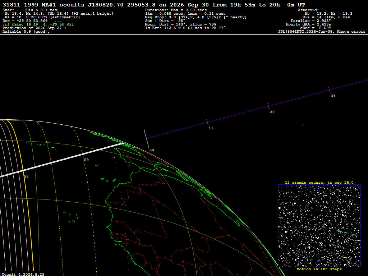Click the 'Motion in 1hr steps' label
This screenshot has width=368, height=276.
pos(319,269)
